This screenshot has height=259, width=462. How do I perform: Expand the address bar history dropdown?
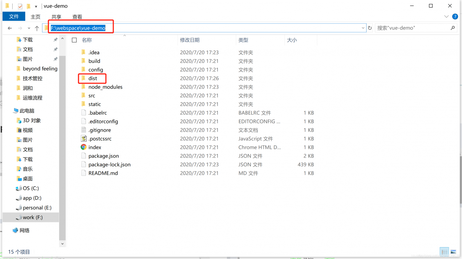coord(363,28)
